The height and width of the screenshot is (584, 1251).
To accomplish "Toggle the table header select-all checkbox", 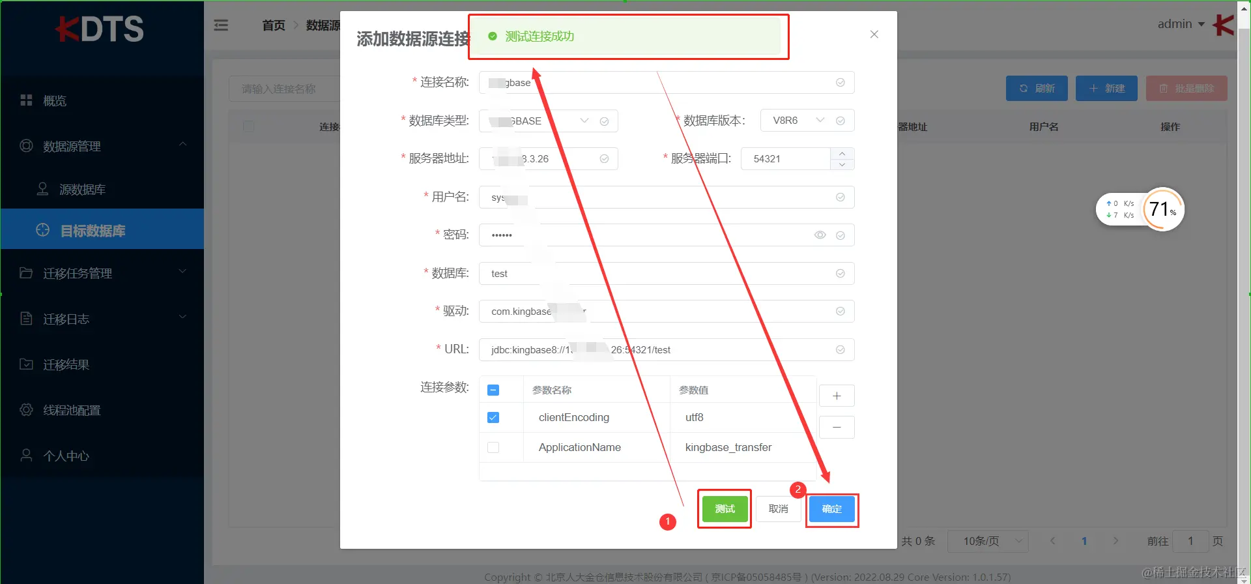I will coord(248,126).
